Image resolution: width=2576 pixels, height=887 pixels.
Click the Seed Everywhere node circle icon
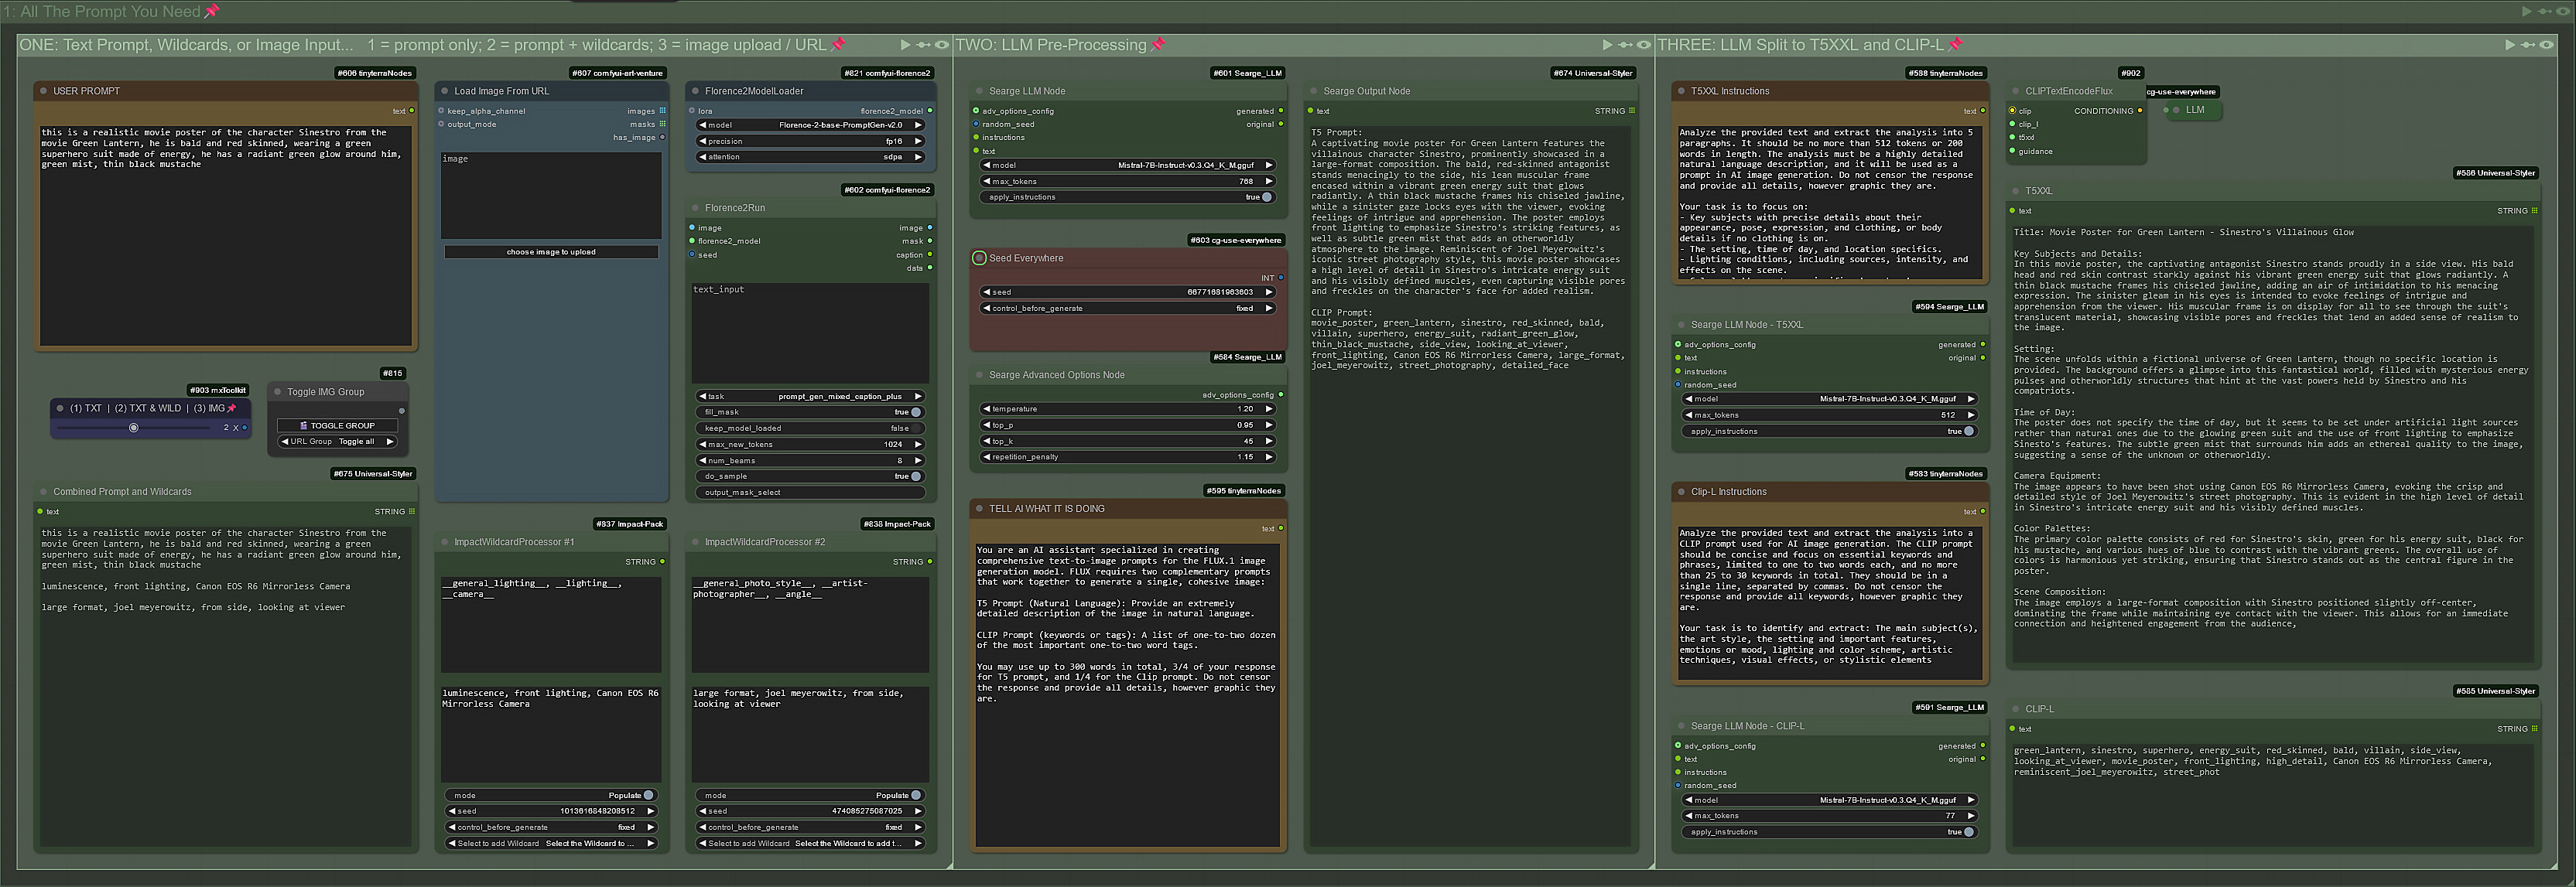(979, 258)
